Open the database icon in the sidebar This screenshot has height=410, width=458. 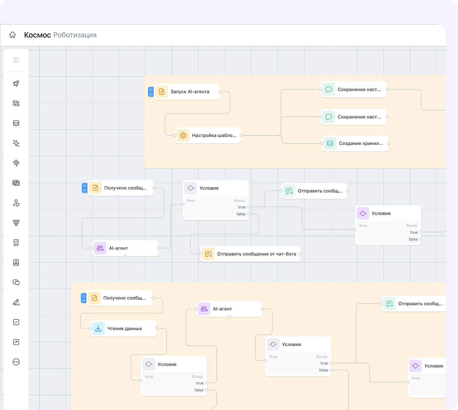pyautogui.click(x=16, y=123)
